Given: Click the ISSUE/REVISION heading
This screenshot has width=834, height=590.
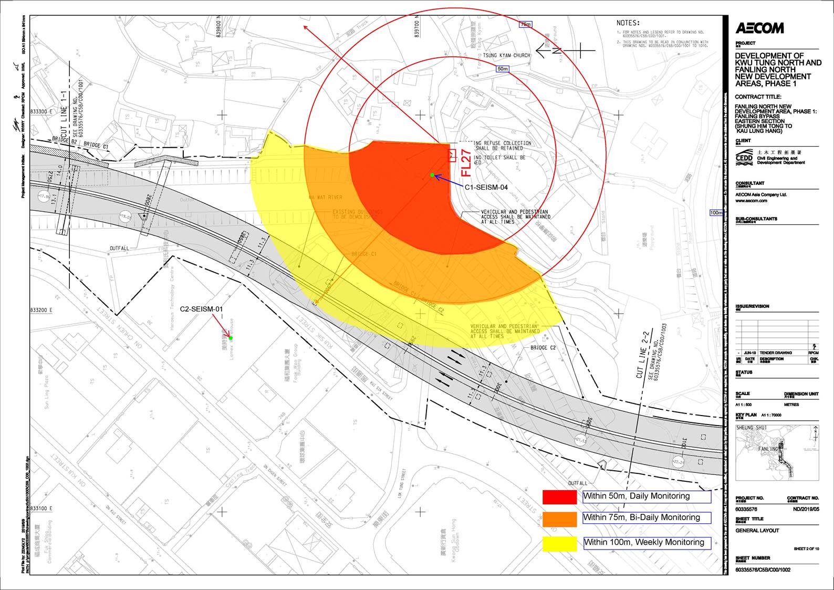Looking at the screenshot, I should tap(752, 306).
